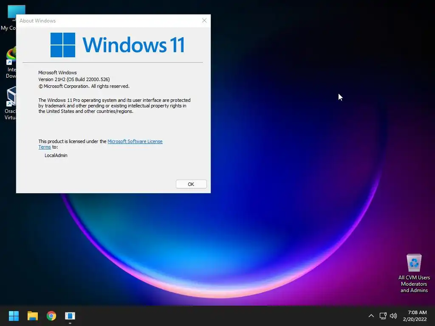This screenshot has height=326, width=435.
Task: Select the winver app icon on the taskbar
Action: pos(70,316)
